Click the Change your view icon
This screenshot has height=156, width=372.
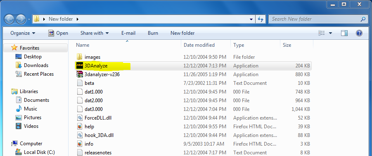[x=322, y=33]
